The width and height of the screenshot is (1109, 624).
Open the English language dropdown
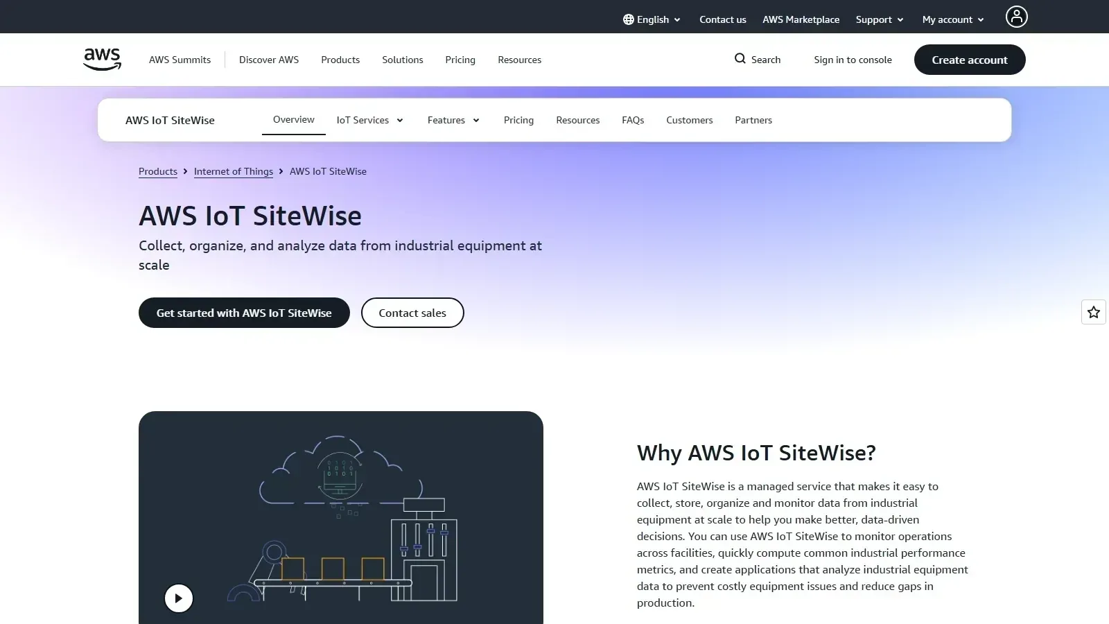(652, 19)
